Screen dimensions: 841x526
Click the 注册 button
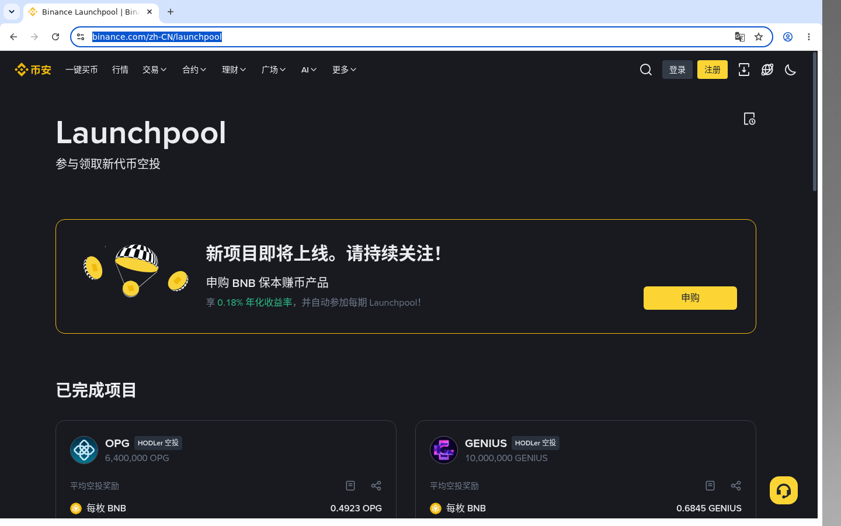(x=713, y=70)
